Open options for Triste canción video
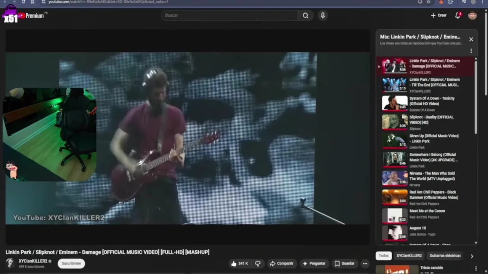This screenshot has height=274, width=488. [476, 268]
